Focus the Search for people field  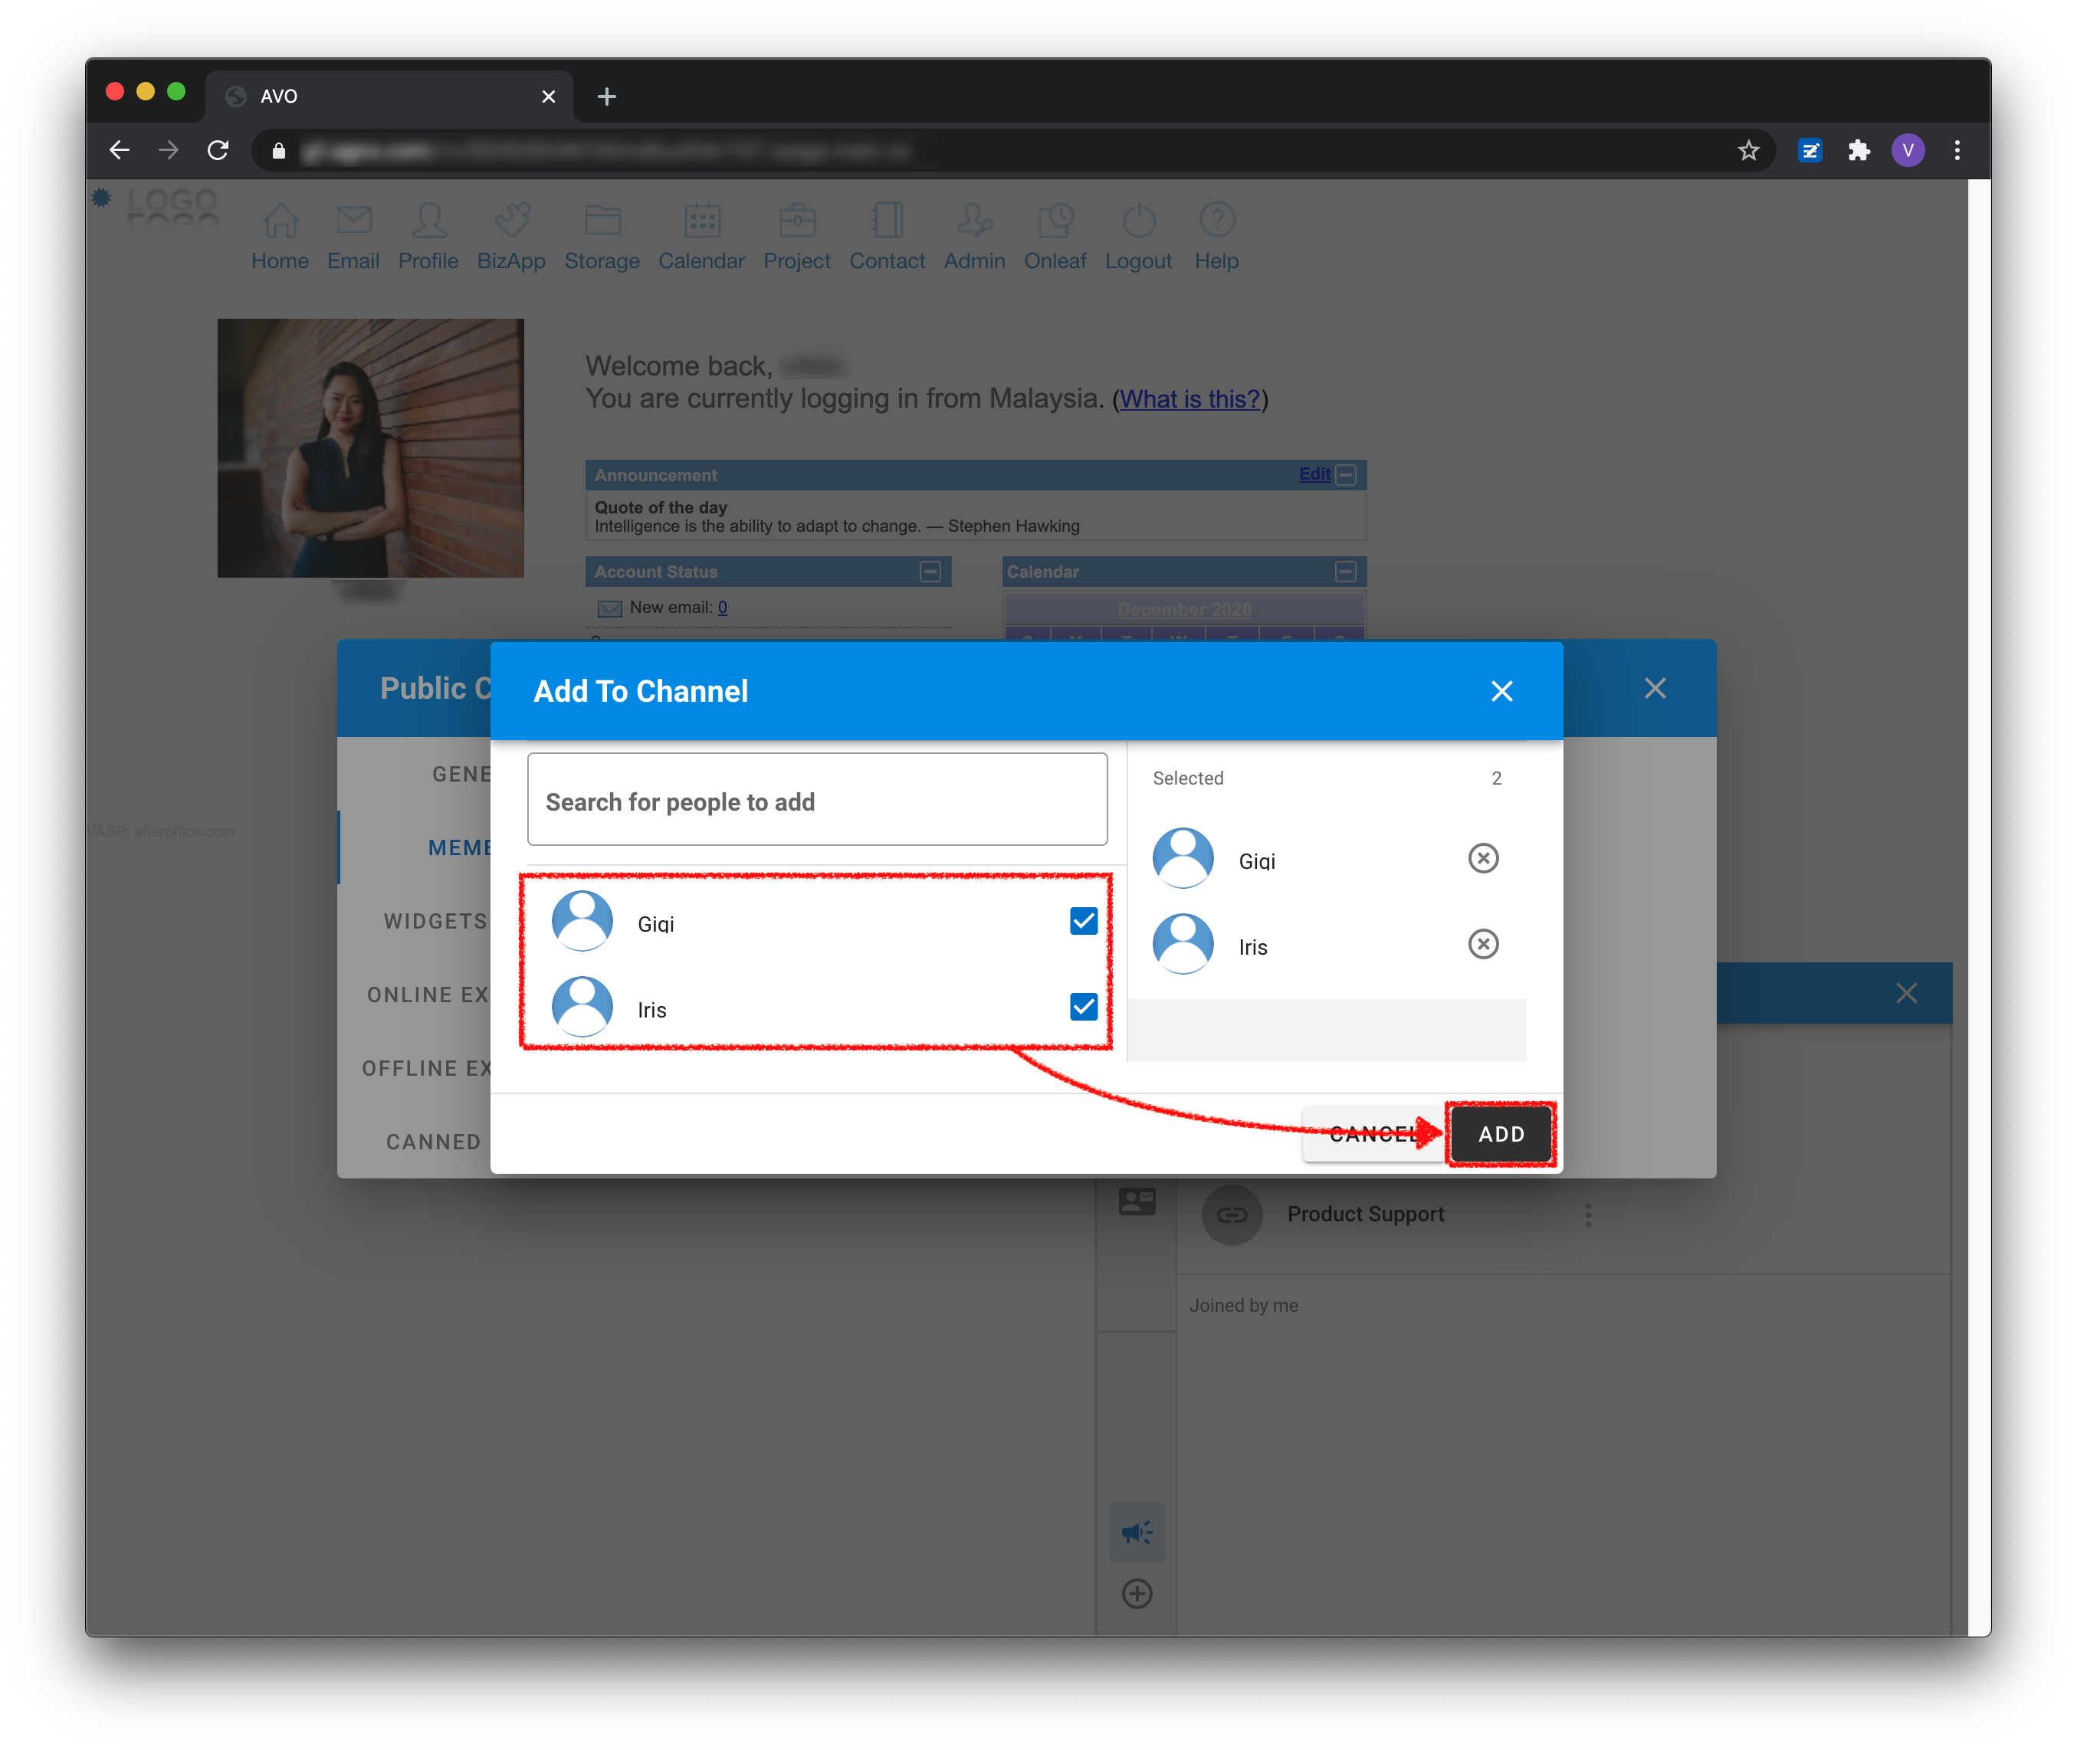click(x=817, y=801)
